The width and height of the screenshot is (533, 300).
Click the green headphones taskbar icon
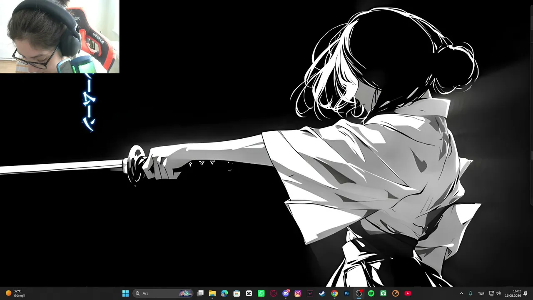click(x=383, y=293)
